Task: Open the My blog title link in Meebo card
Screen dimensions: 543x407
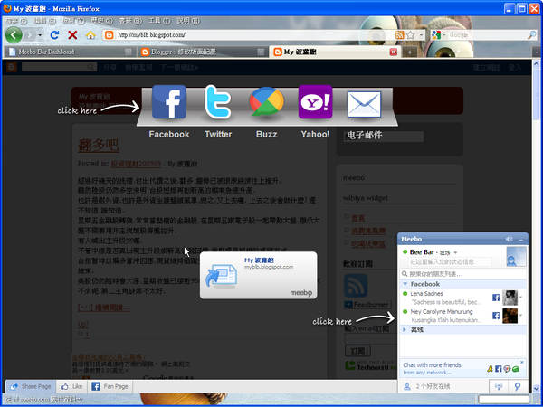Action: point(259,260)
